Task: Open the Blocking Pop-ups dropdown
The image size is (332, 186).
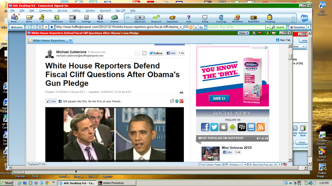Action: [265, 164]
